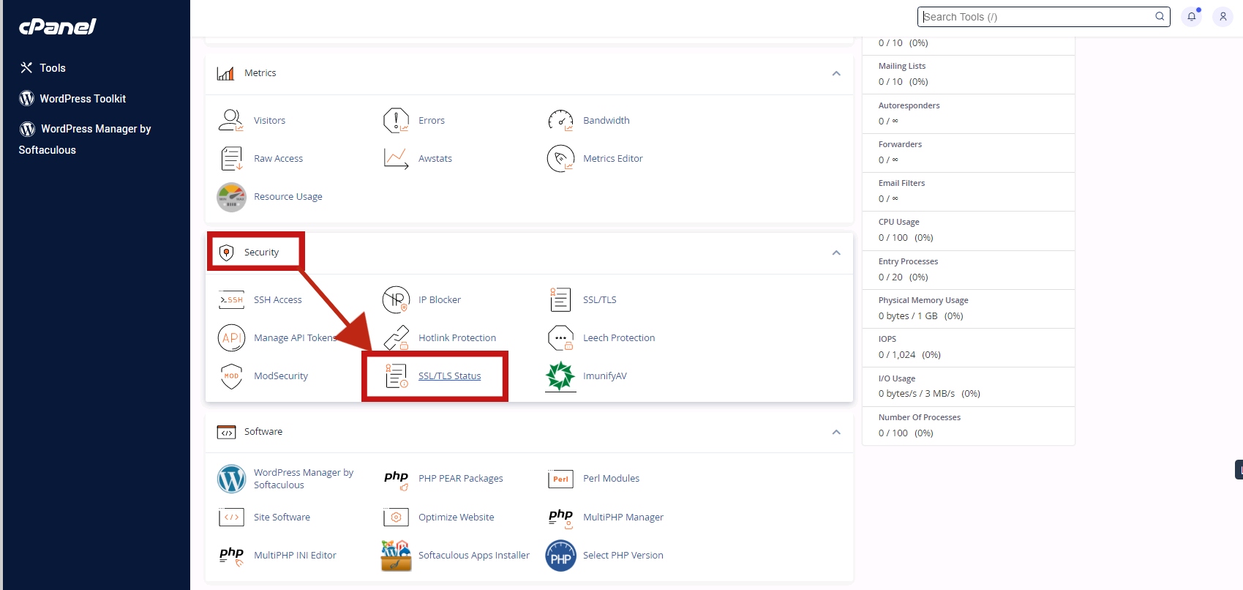Screen dimensions: 1243x590
Task: Click the cPanel logo
Action: point(58,27)
